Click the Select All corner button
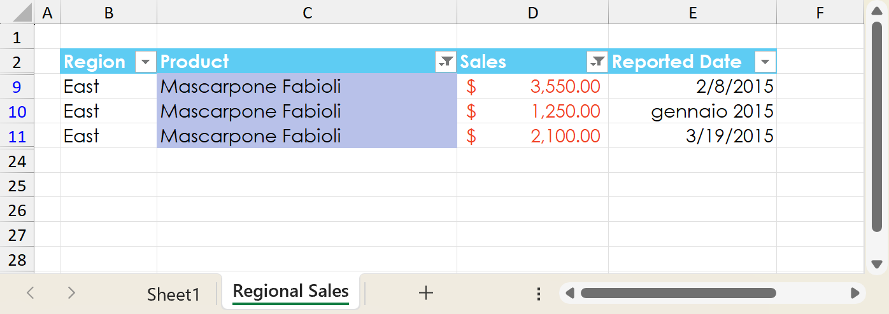The height and width of the screenshot is (314, 889). coord(17,12)
